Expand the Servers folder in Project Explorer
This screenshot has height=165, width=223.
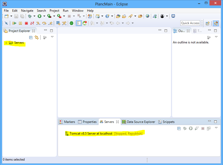pyautogui.click(x=6, y=43)
